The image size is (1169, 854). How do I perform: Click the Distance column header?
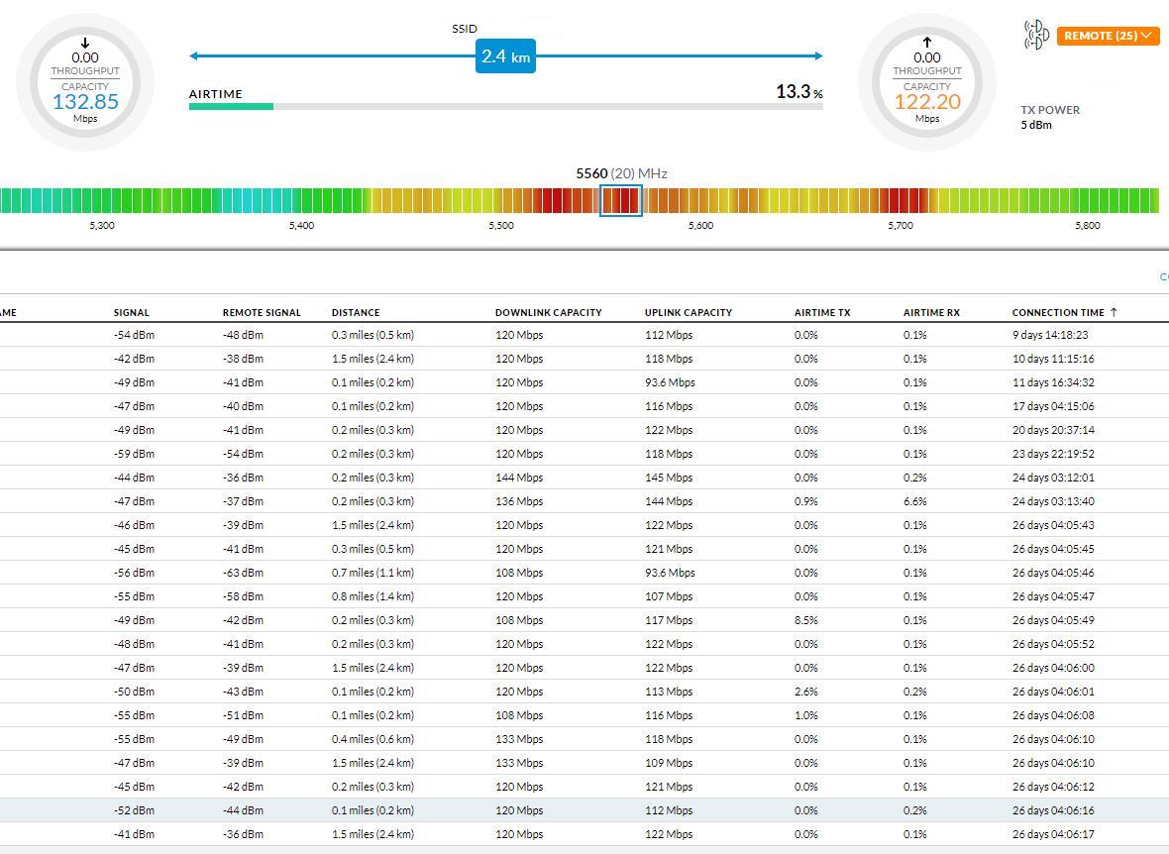(x=356, y=312)
